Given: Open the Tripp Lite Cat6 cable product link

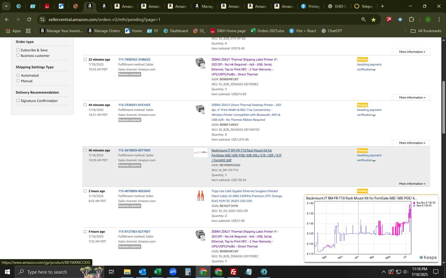Looking at the screenshot, I should click(247, 196).
